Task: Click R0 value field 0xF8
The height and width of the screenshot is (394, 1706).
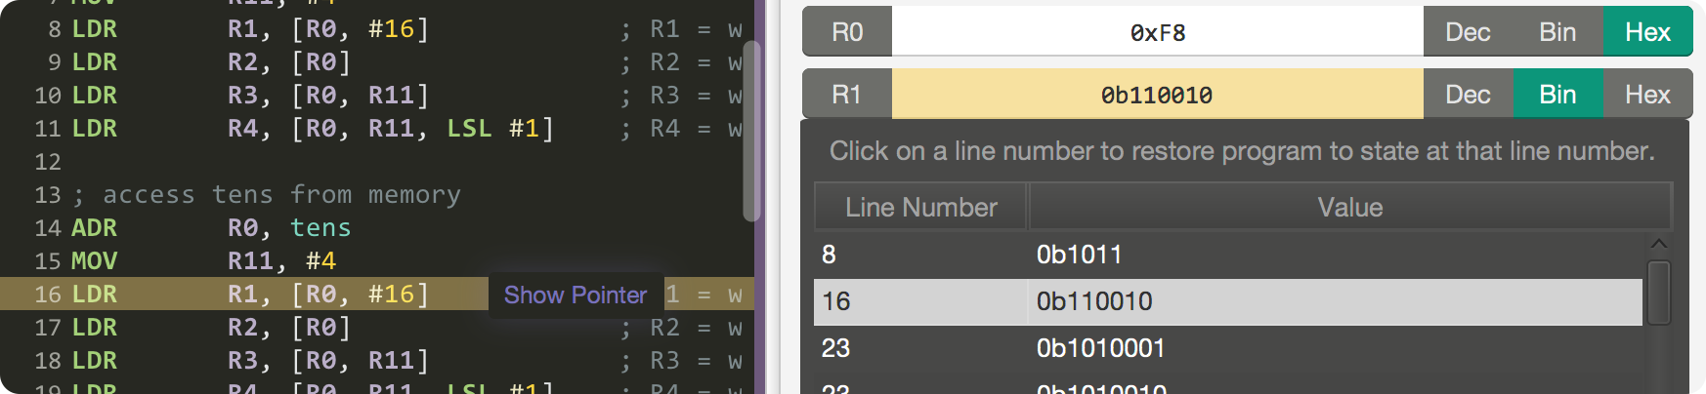Action: pyautogui.click(x=1158, y=32)
